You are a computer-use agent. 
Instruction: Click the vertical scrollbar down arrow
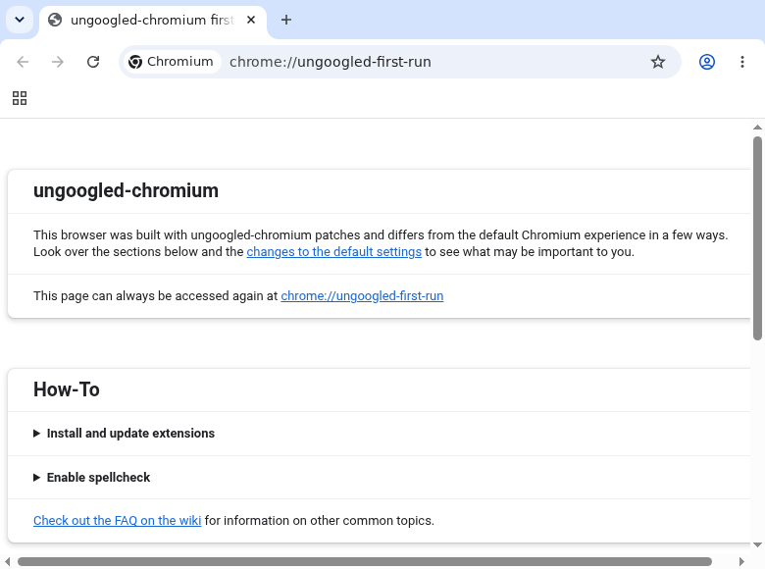point(757,544)
